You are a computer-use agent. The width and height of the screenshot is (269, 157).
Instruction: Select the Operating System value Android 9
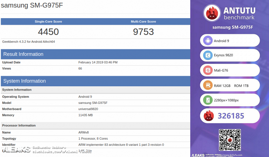tap(85, 97)
